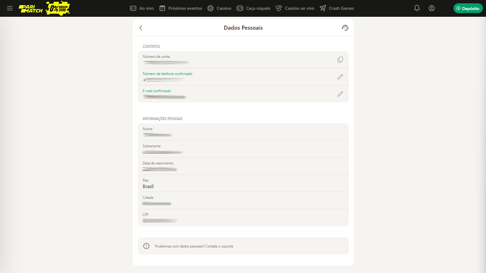The height and width of the screenshot is (273, 486).
Task: Click copy account number icon
Action: click(x=340, y=60)
